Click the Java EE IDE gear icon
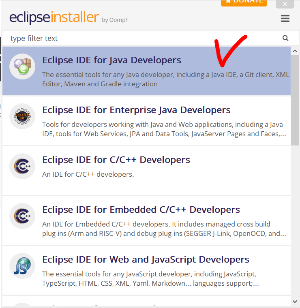 pyautogui.click(x=22, y=116)
